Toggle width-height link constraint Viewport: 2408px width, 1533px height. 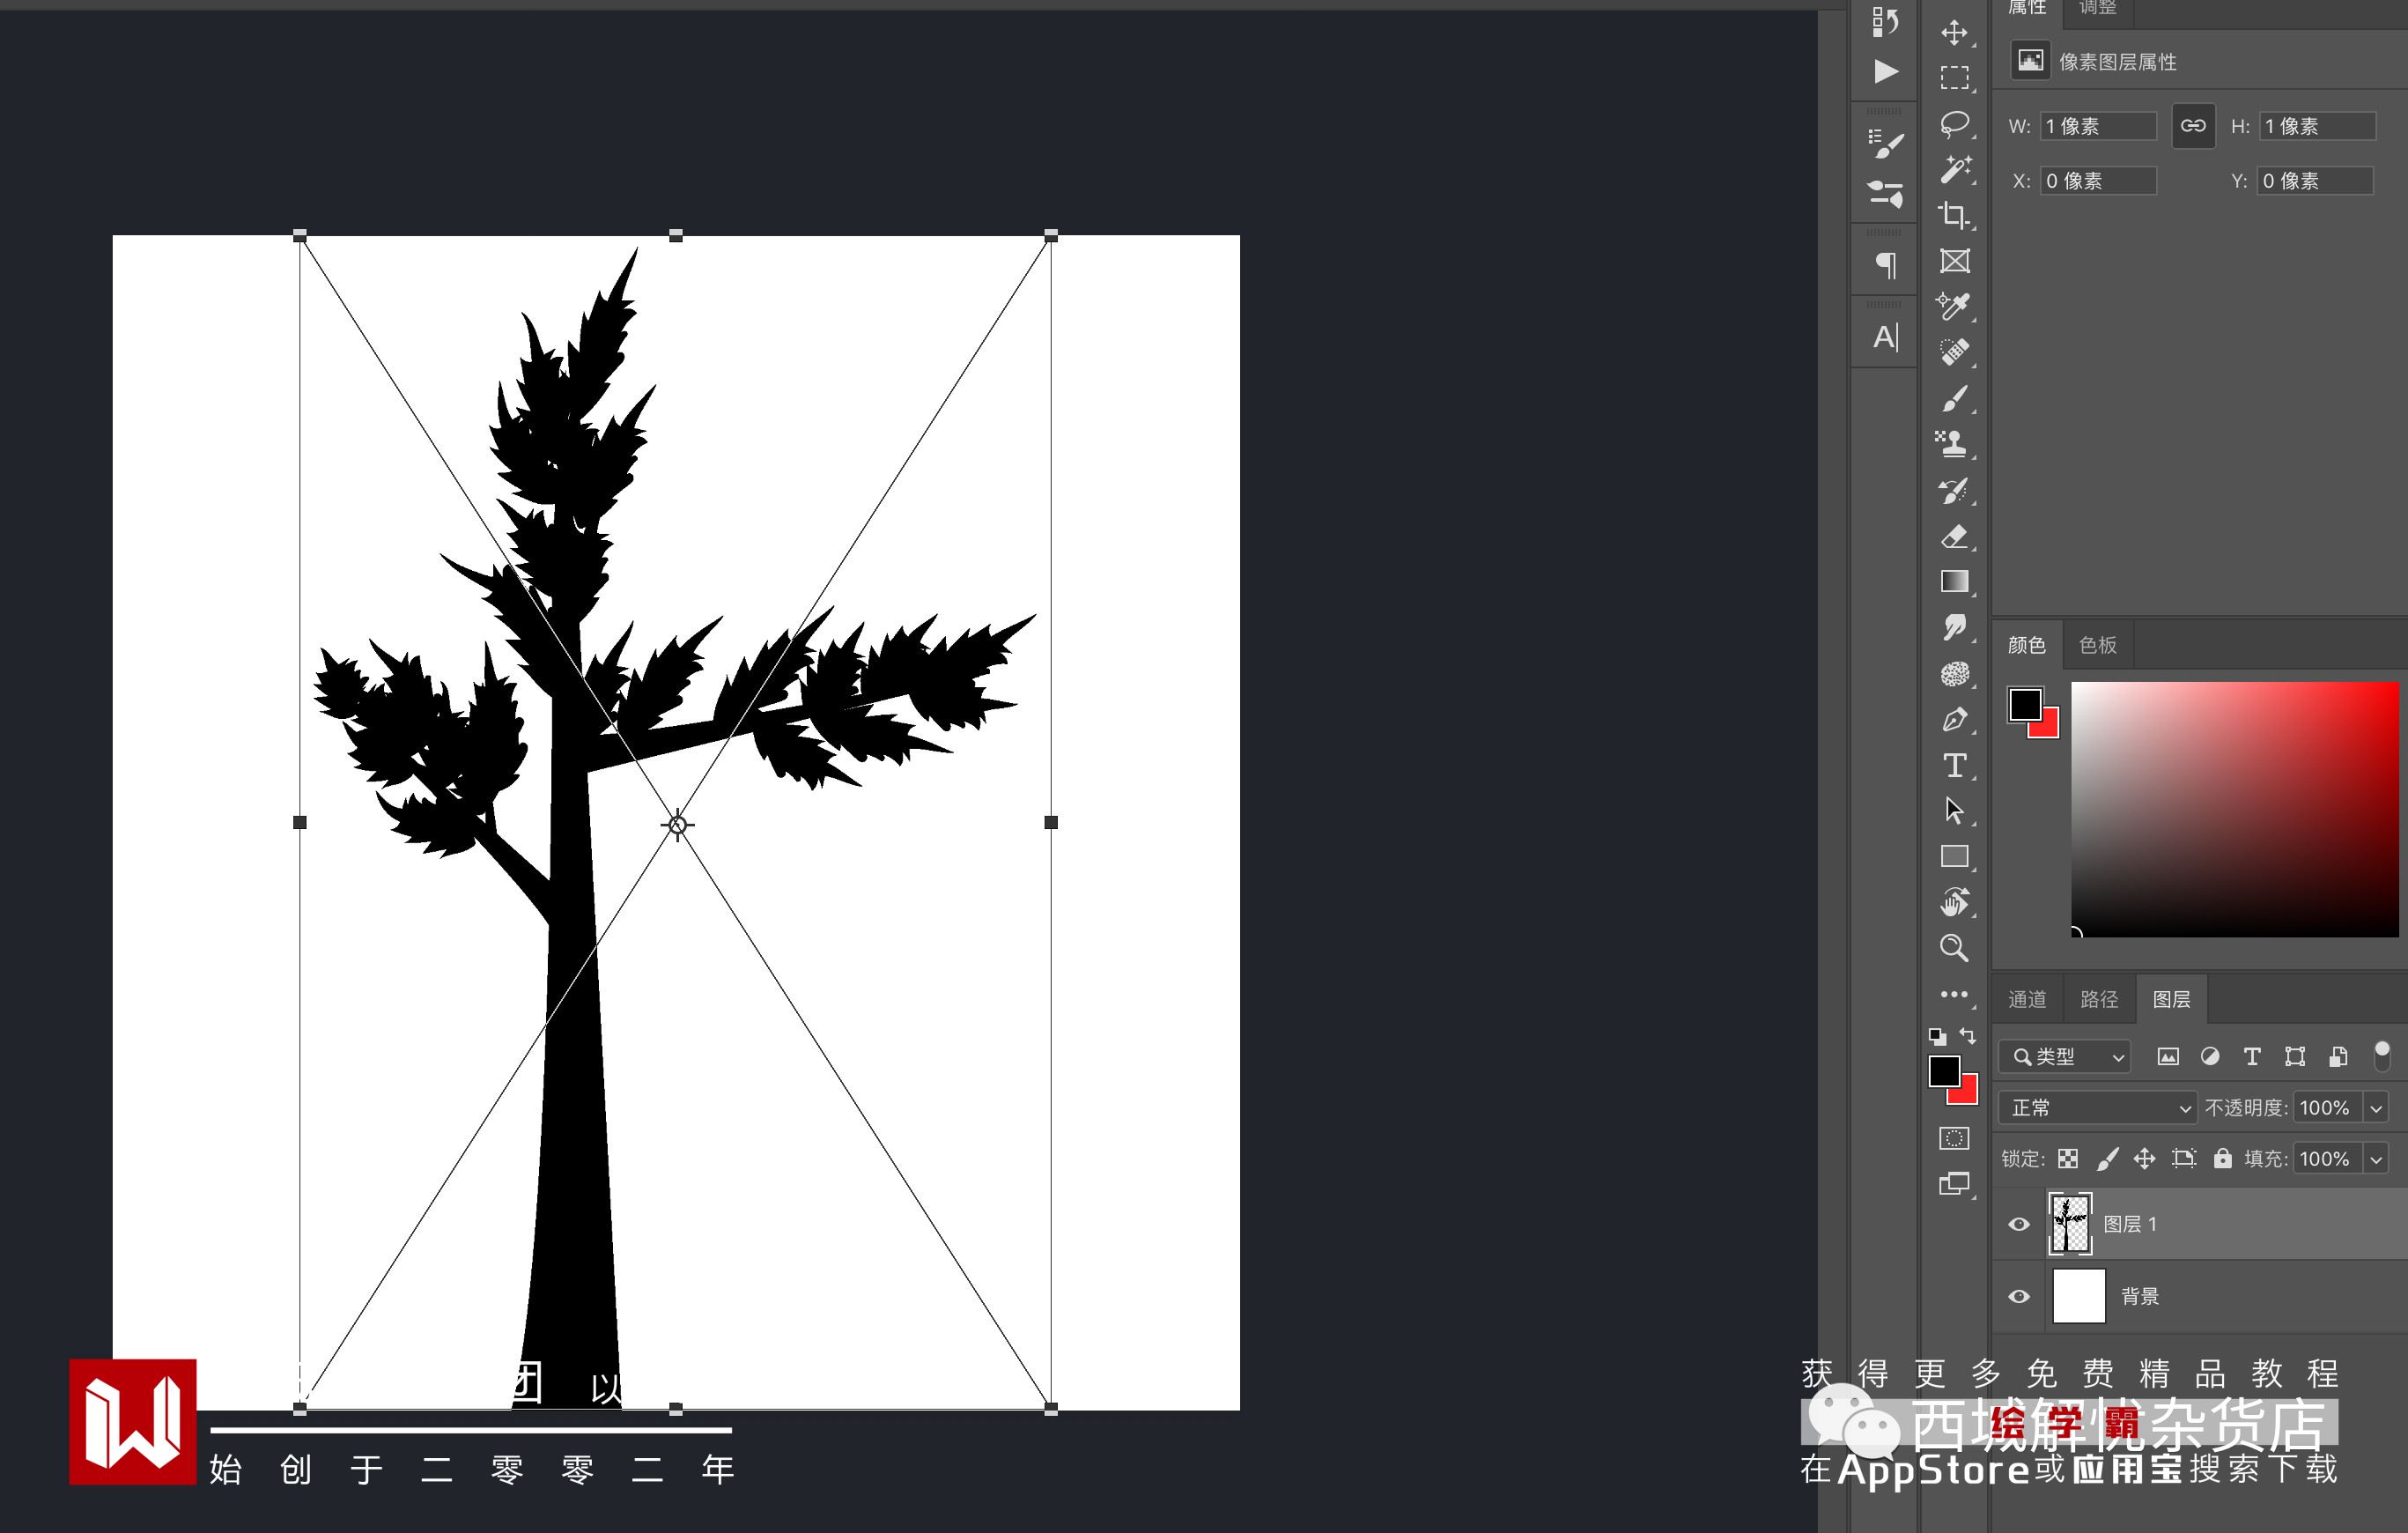(2193, 126)
